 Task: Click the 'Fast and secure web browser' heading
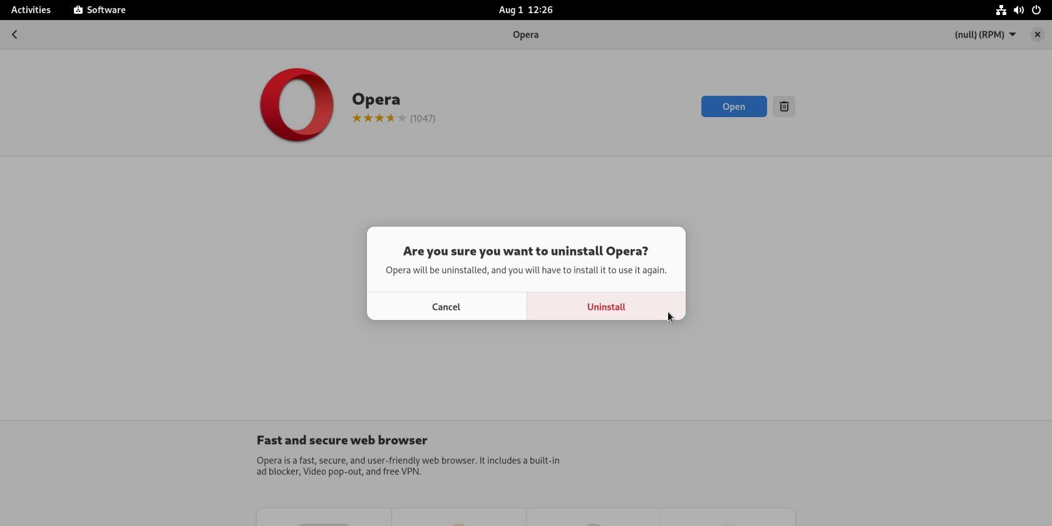pos(342,440)
